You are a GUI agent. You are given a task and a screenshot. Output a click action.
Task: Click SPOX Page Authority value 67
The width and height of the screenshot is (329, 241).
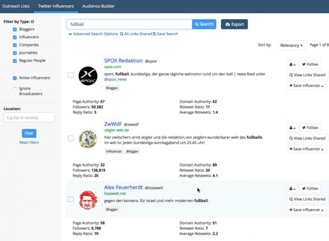point(102,102)
